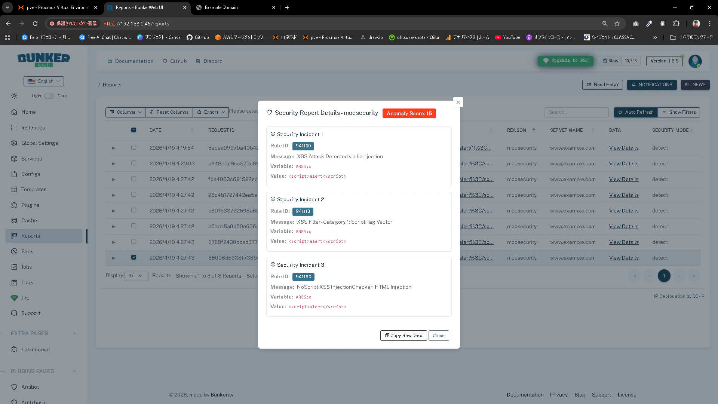718x404 pixels.
Task: Switch to the pve Proxmox browser tab
Action: (58, 7)
